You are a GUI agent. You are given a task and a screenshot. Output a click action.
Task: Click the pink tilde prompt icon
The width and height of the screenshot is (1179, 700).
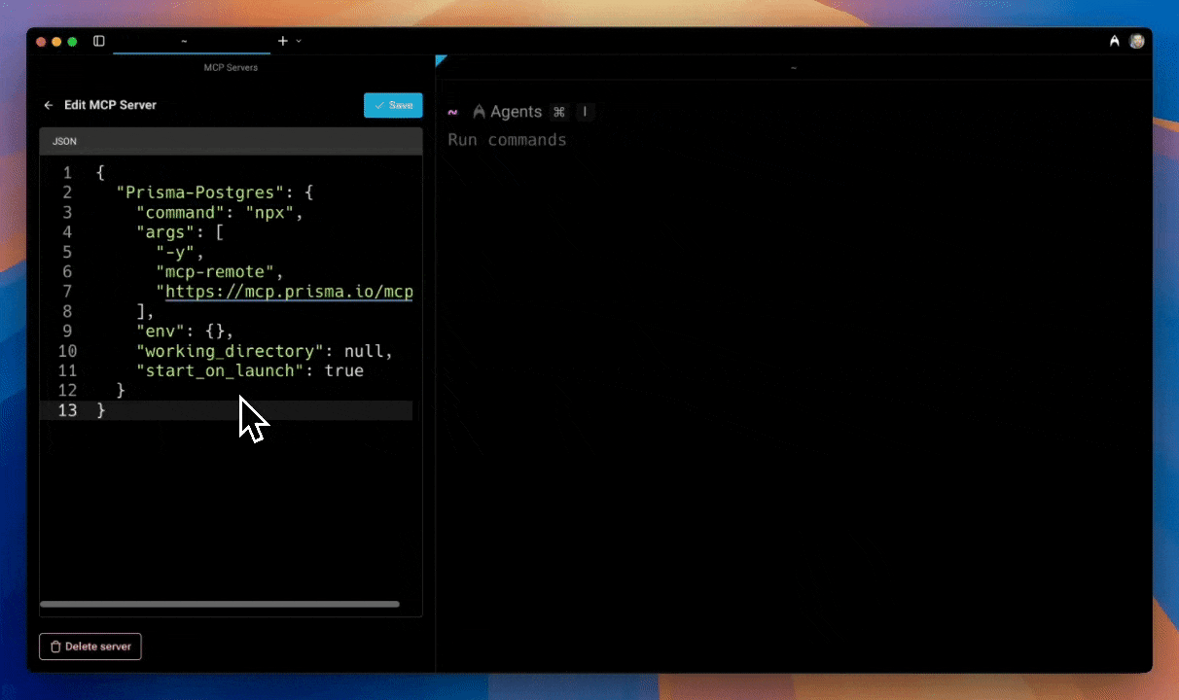pyautogui.click(x=452, y=112)
